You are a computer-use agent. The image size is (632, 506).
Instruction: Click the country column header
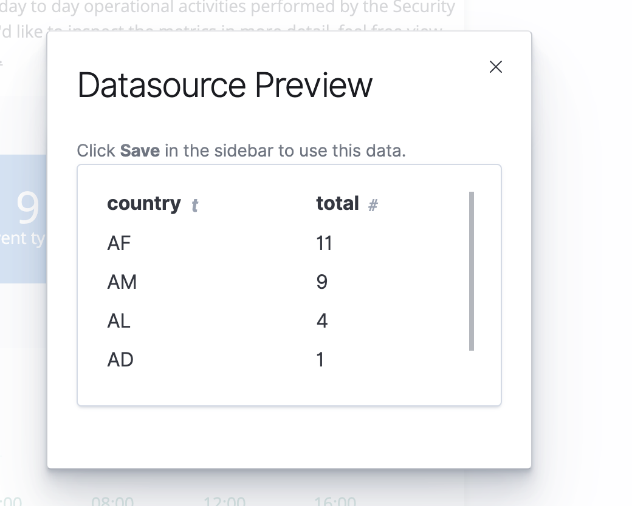(144, 204)
